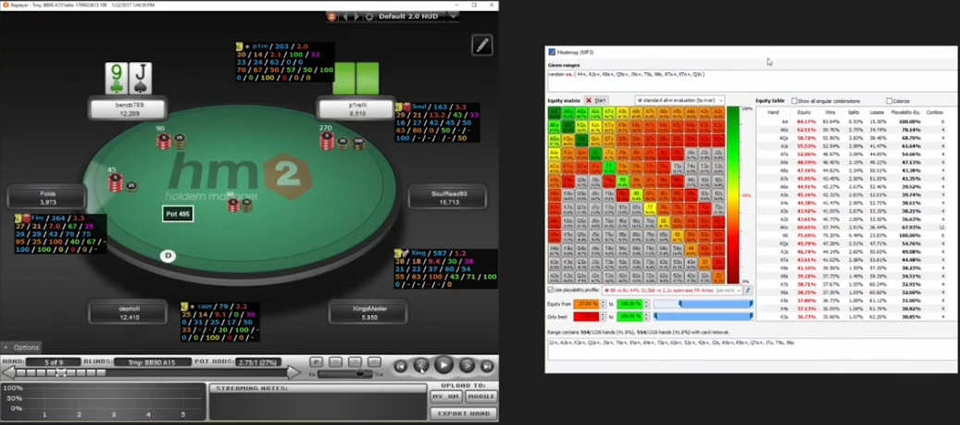Click the resulting range text box at bottom

[x=753, y=349]
